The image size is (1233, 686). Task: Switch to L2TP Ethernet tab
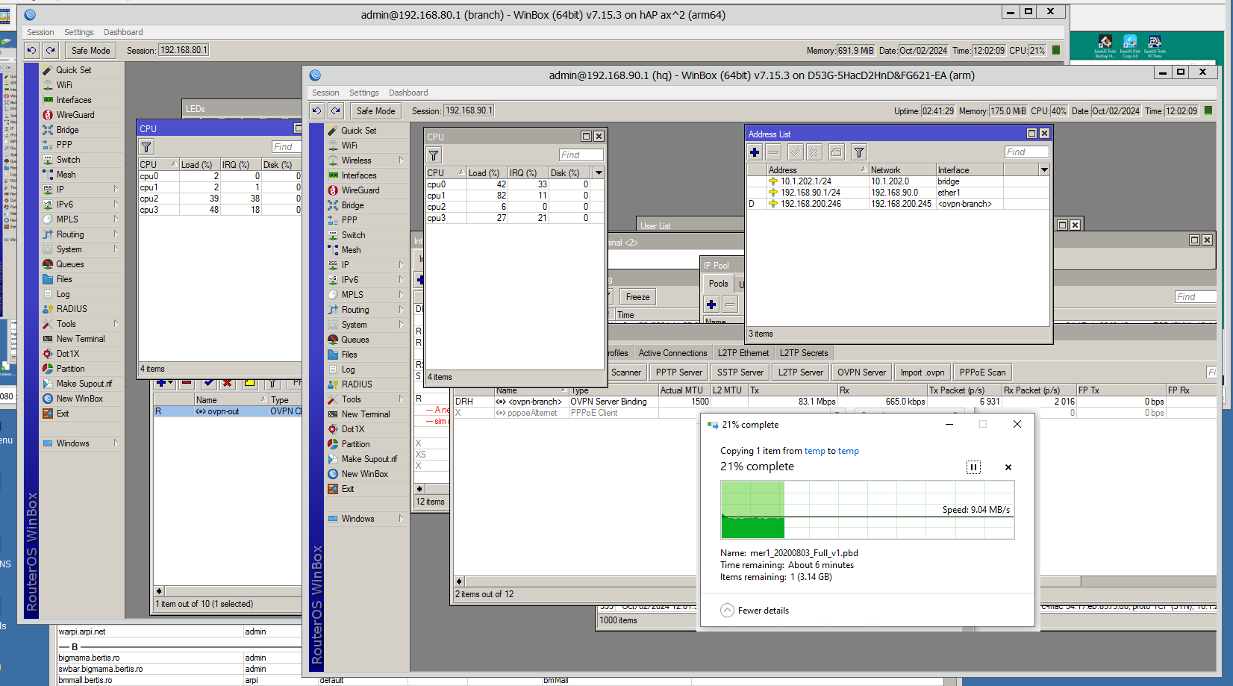pos(743,353)
